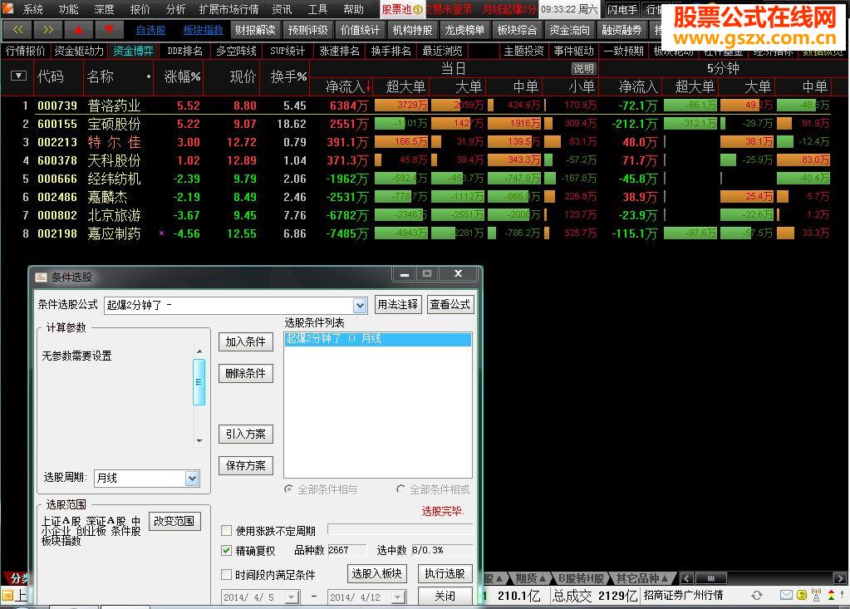850x609 pixels.
Task: Click the 查看公式 button
Action: 450,304
